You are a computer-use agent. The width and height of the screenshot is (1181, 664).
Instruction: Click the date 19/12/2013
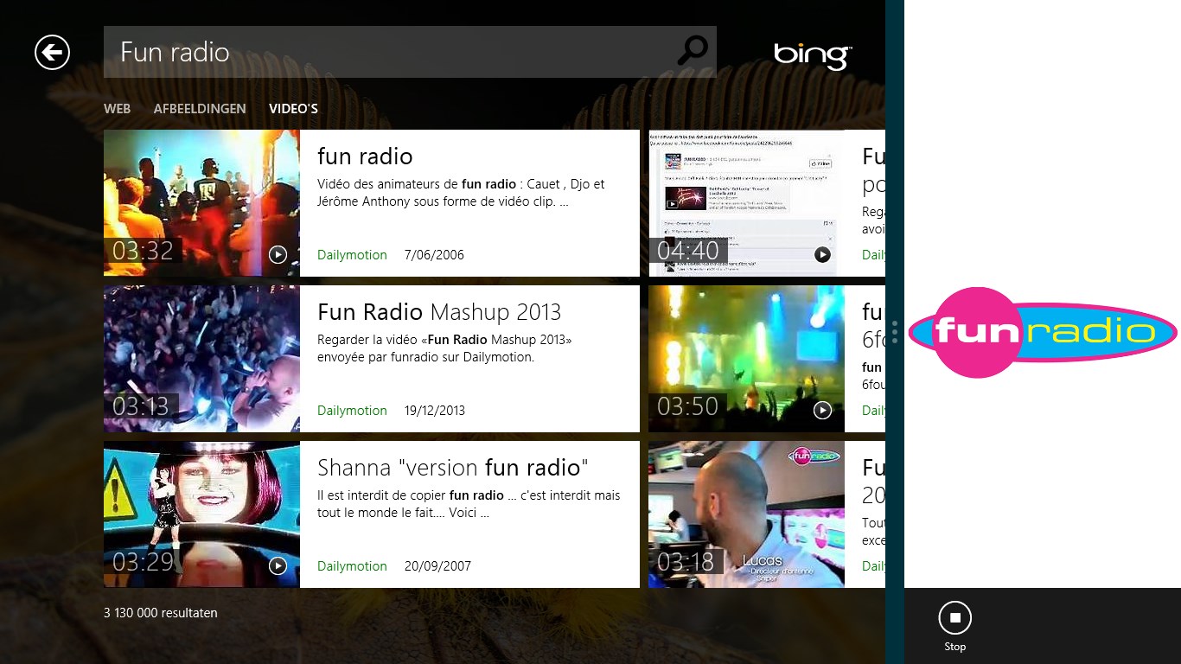click(x=435, y=410)
